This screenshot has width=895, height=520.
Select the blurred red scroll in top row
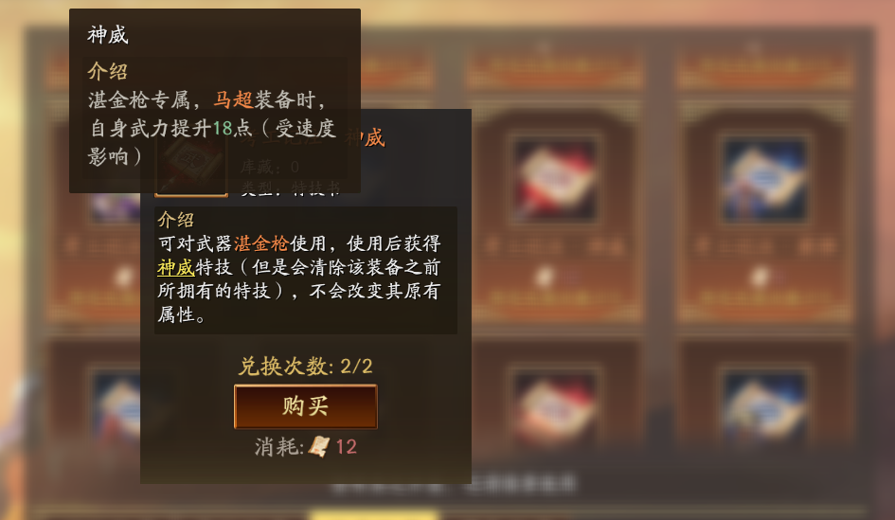555,179
